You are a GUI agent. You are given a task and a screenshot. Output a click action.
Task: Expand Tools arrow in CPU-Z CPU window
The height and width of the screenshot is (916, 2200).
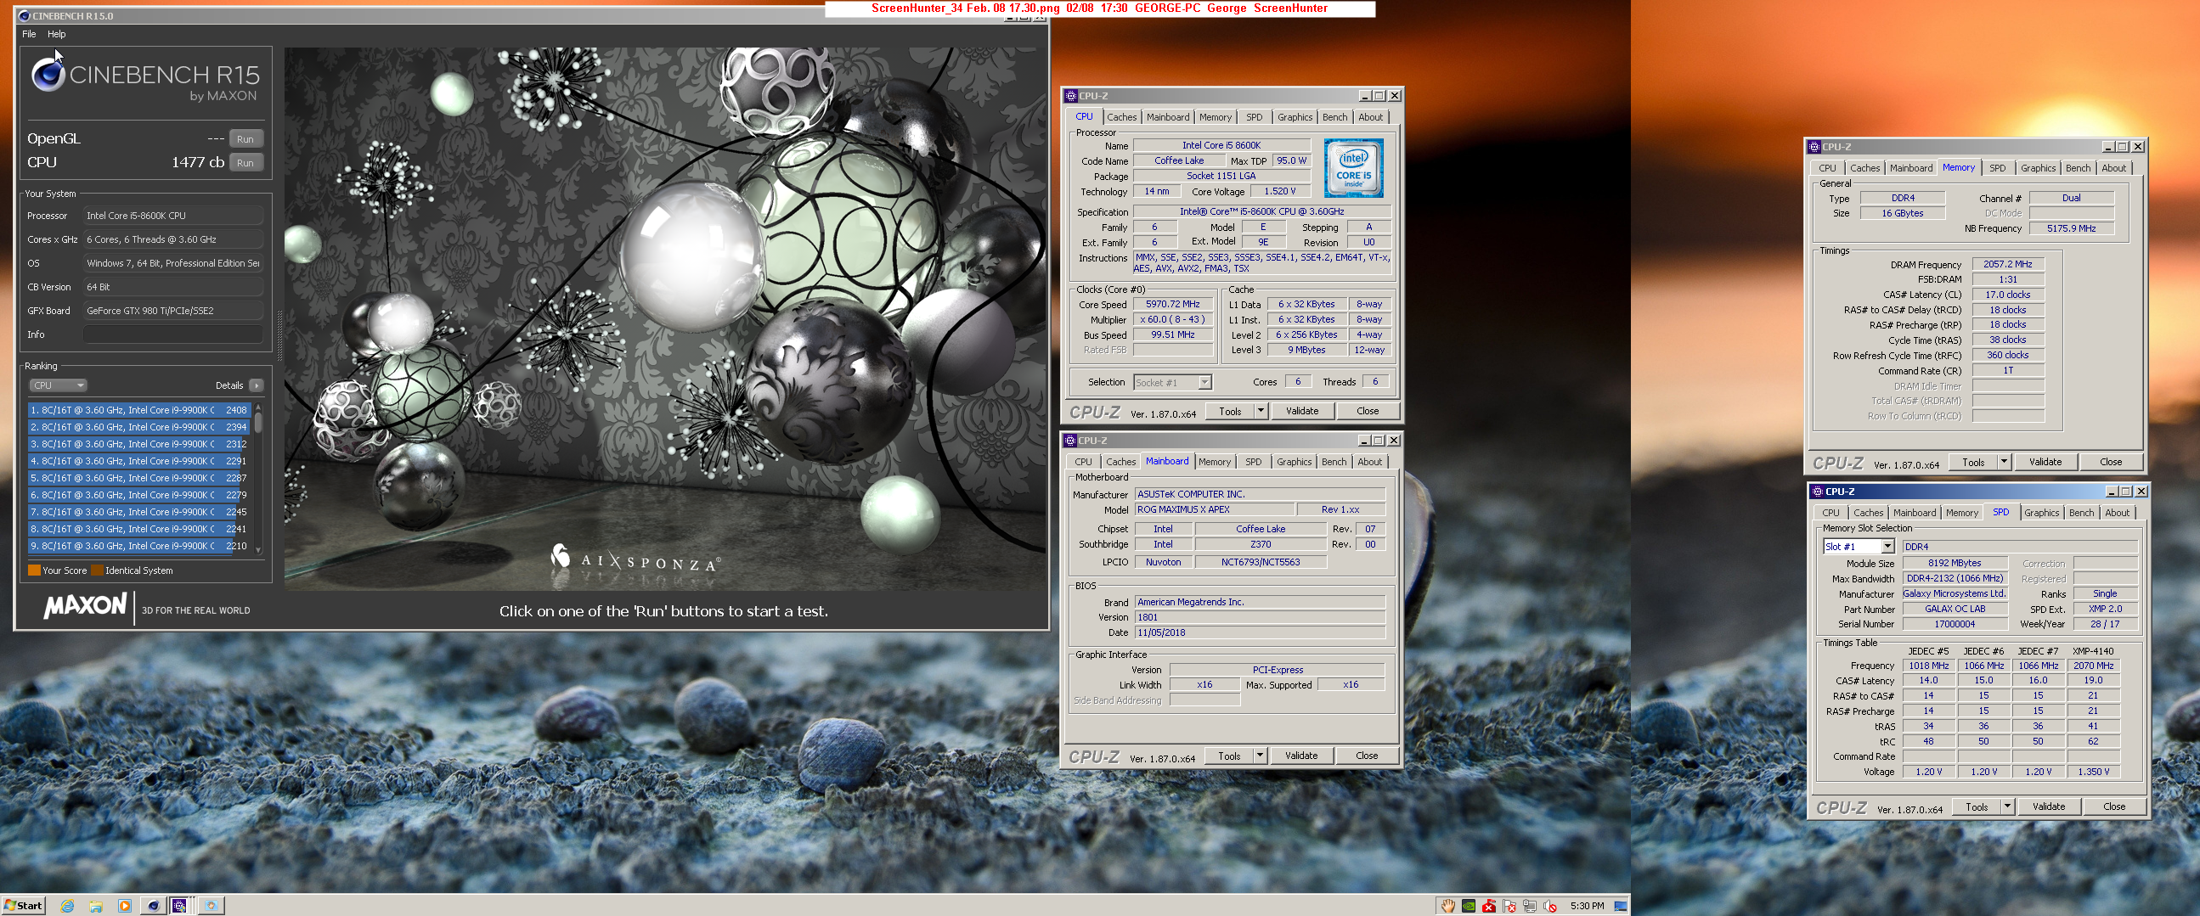tap(1261, 412)
